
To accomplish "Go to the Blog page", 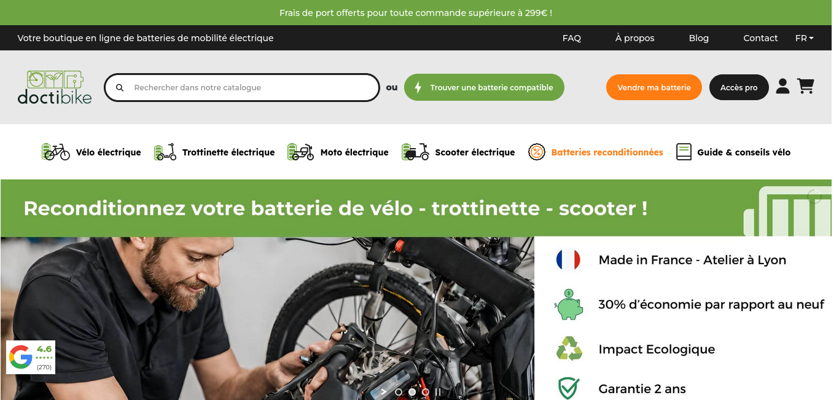I will click(x=699, y=38).
